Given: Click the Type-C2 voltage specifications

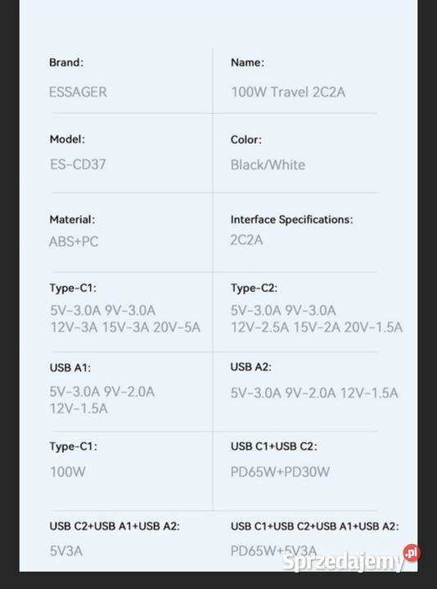Looking at the screenshot, I should (317, 319).
